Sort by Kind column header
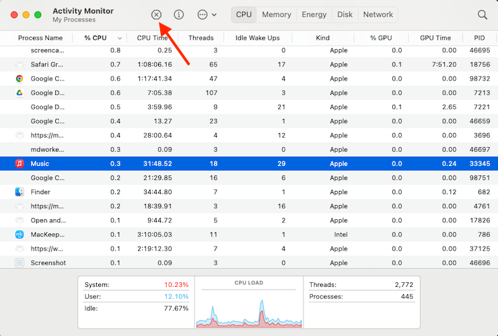 coord(322,38)
